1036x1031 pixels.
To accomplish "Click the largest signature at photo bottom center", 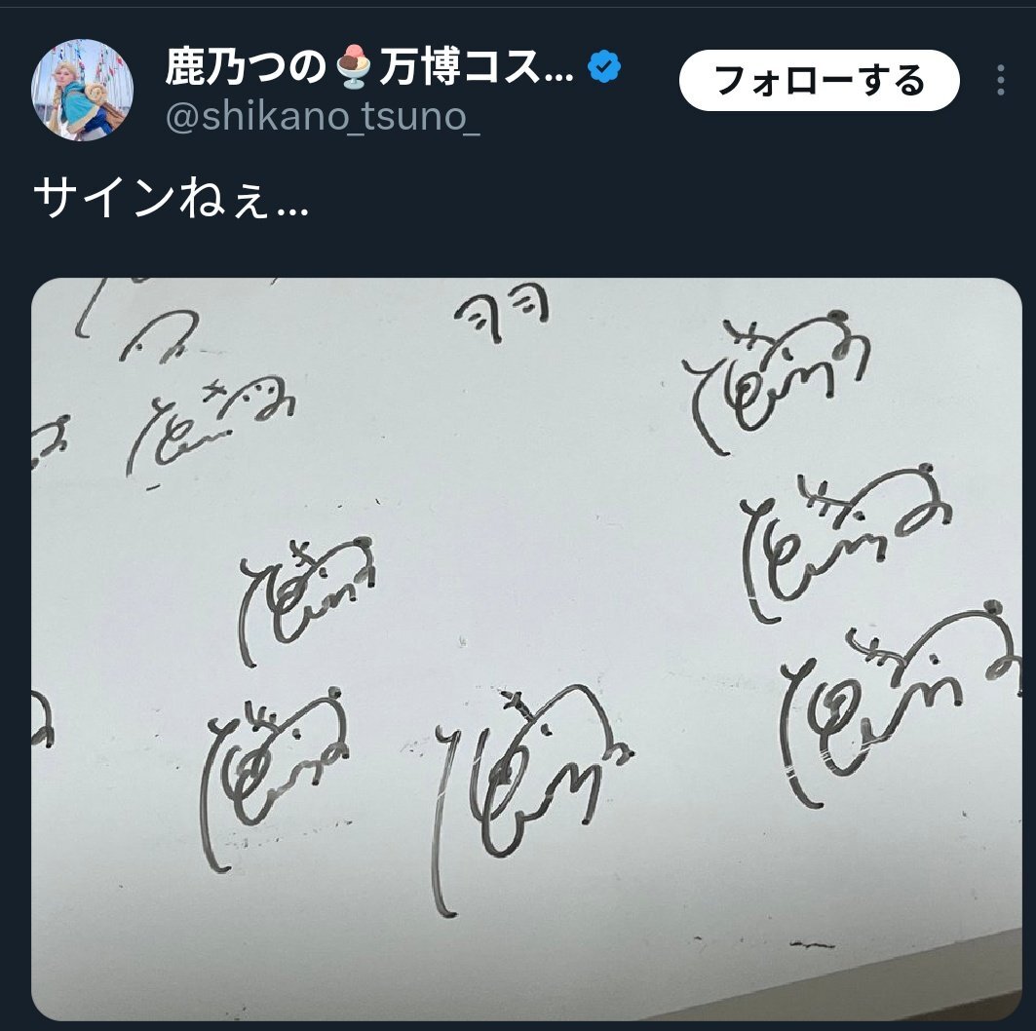I will coord(532,799).
